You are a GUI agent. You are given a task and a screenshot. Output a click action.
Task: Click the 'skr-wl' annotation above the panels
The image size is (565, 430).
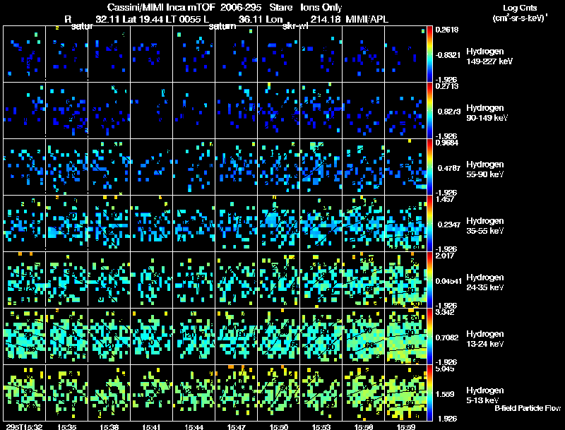[295, 26]
